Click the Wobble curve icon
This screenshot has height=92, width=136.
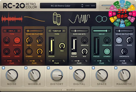click(34, 19)
